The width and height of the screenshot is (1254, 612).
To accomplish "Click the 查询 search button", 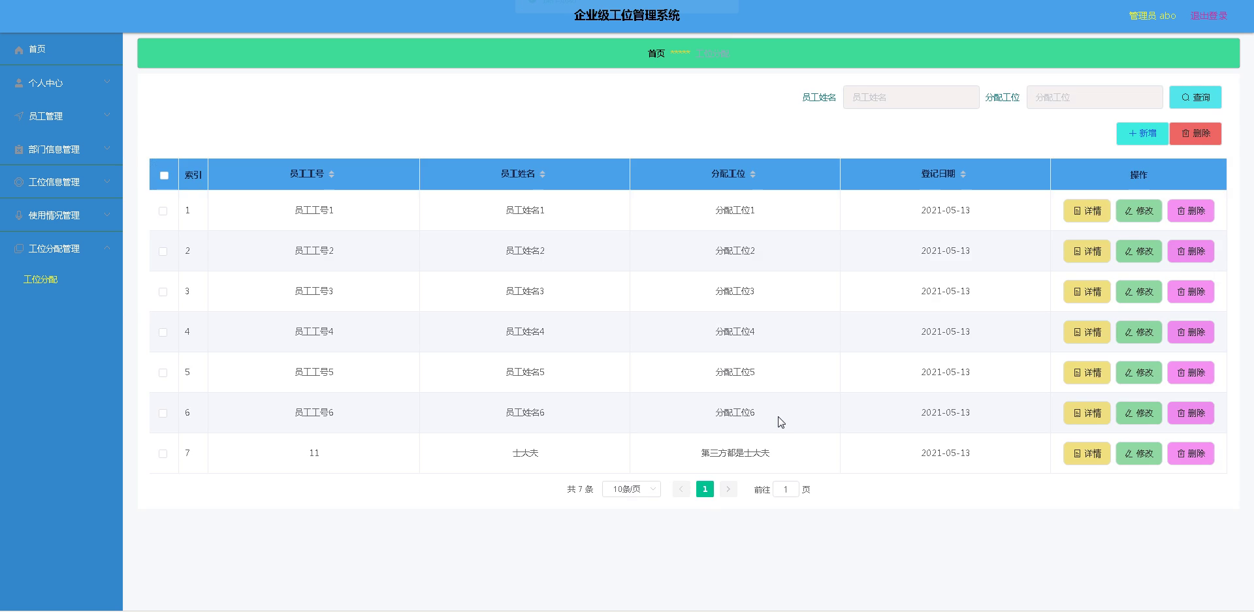I will coord(1195,97).
